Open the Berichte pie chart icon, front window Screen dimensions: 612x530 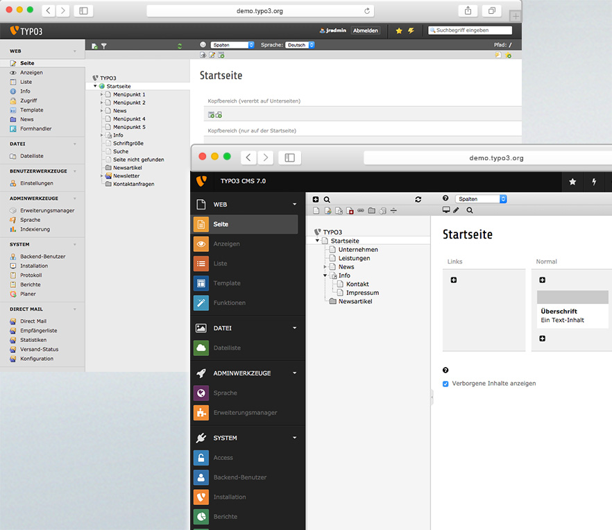click(201, 517)
